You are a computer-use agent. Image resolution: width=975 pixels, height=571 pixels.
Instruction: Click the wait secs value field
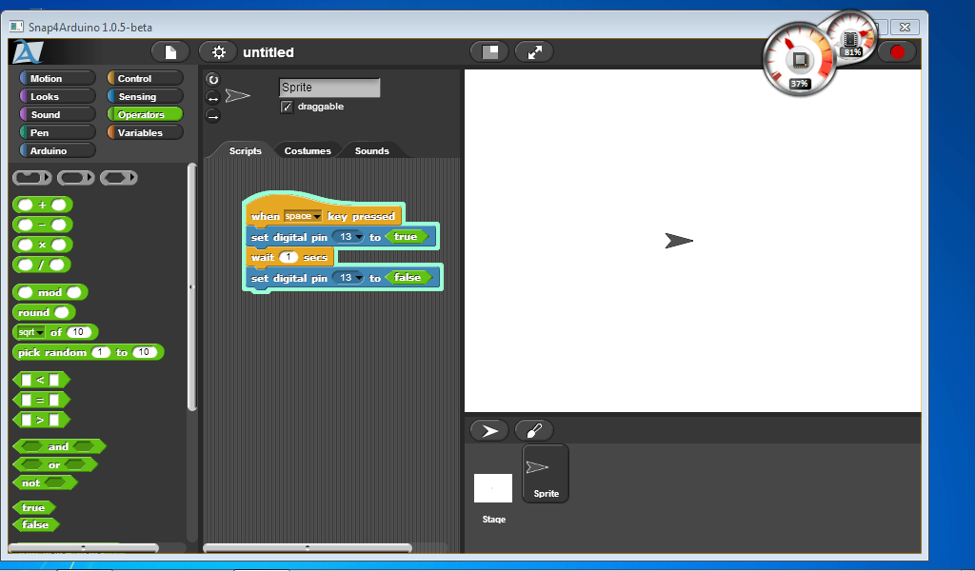(289, 257)
